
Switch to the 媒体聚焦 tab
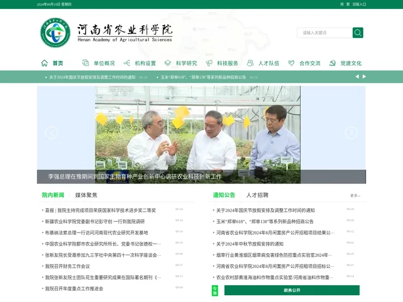tap(86, 195)
